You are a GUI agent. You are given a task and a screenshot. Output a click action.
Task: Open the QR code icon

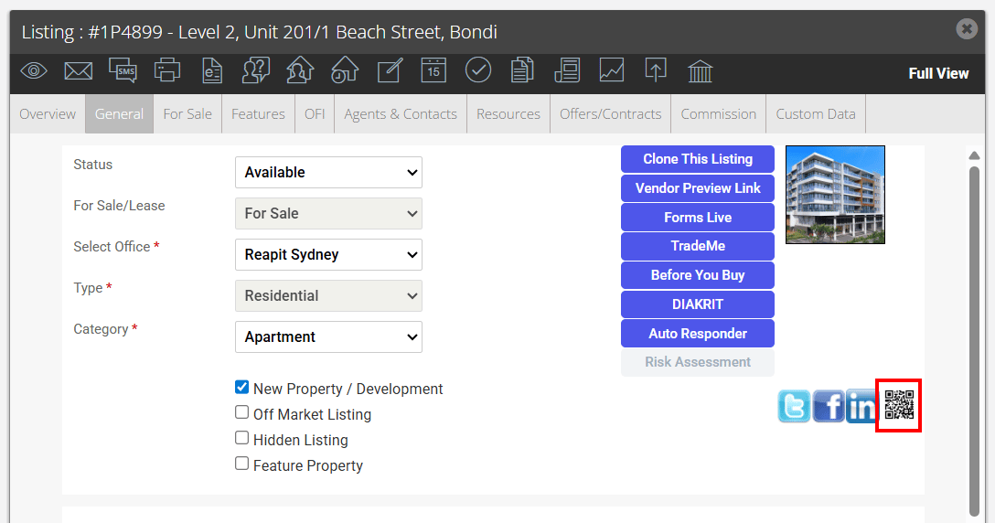(899, 405)
